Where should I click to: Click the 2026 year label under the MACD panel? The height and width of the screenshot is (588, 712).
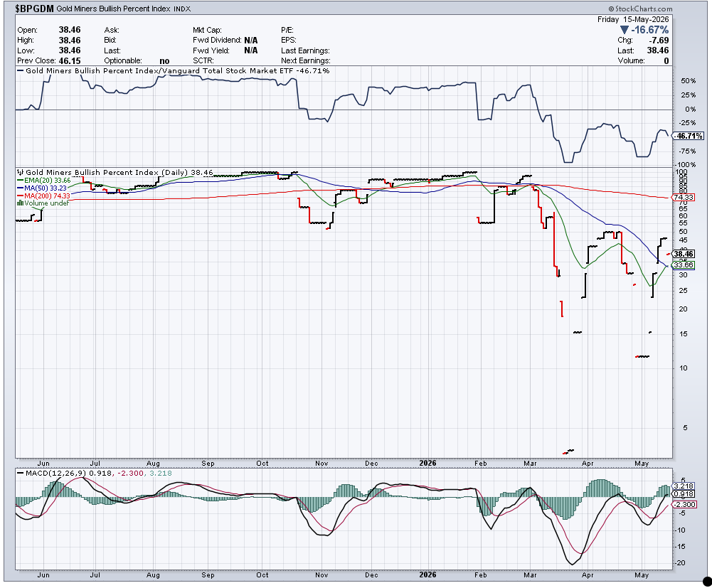pyautogui.click(x=427, y=574)
